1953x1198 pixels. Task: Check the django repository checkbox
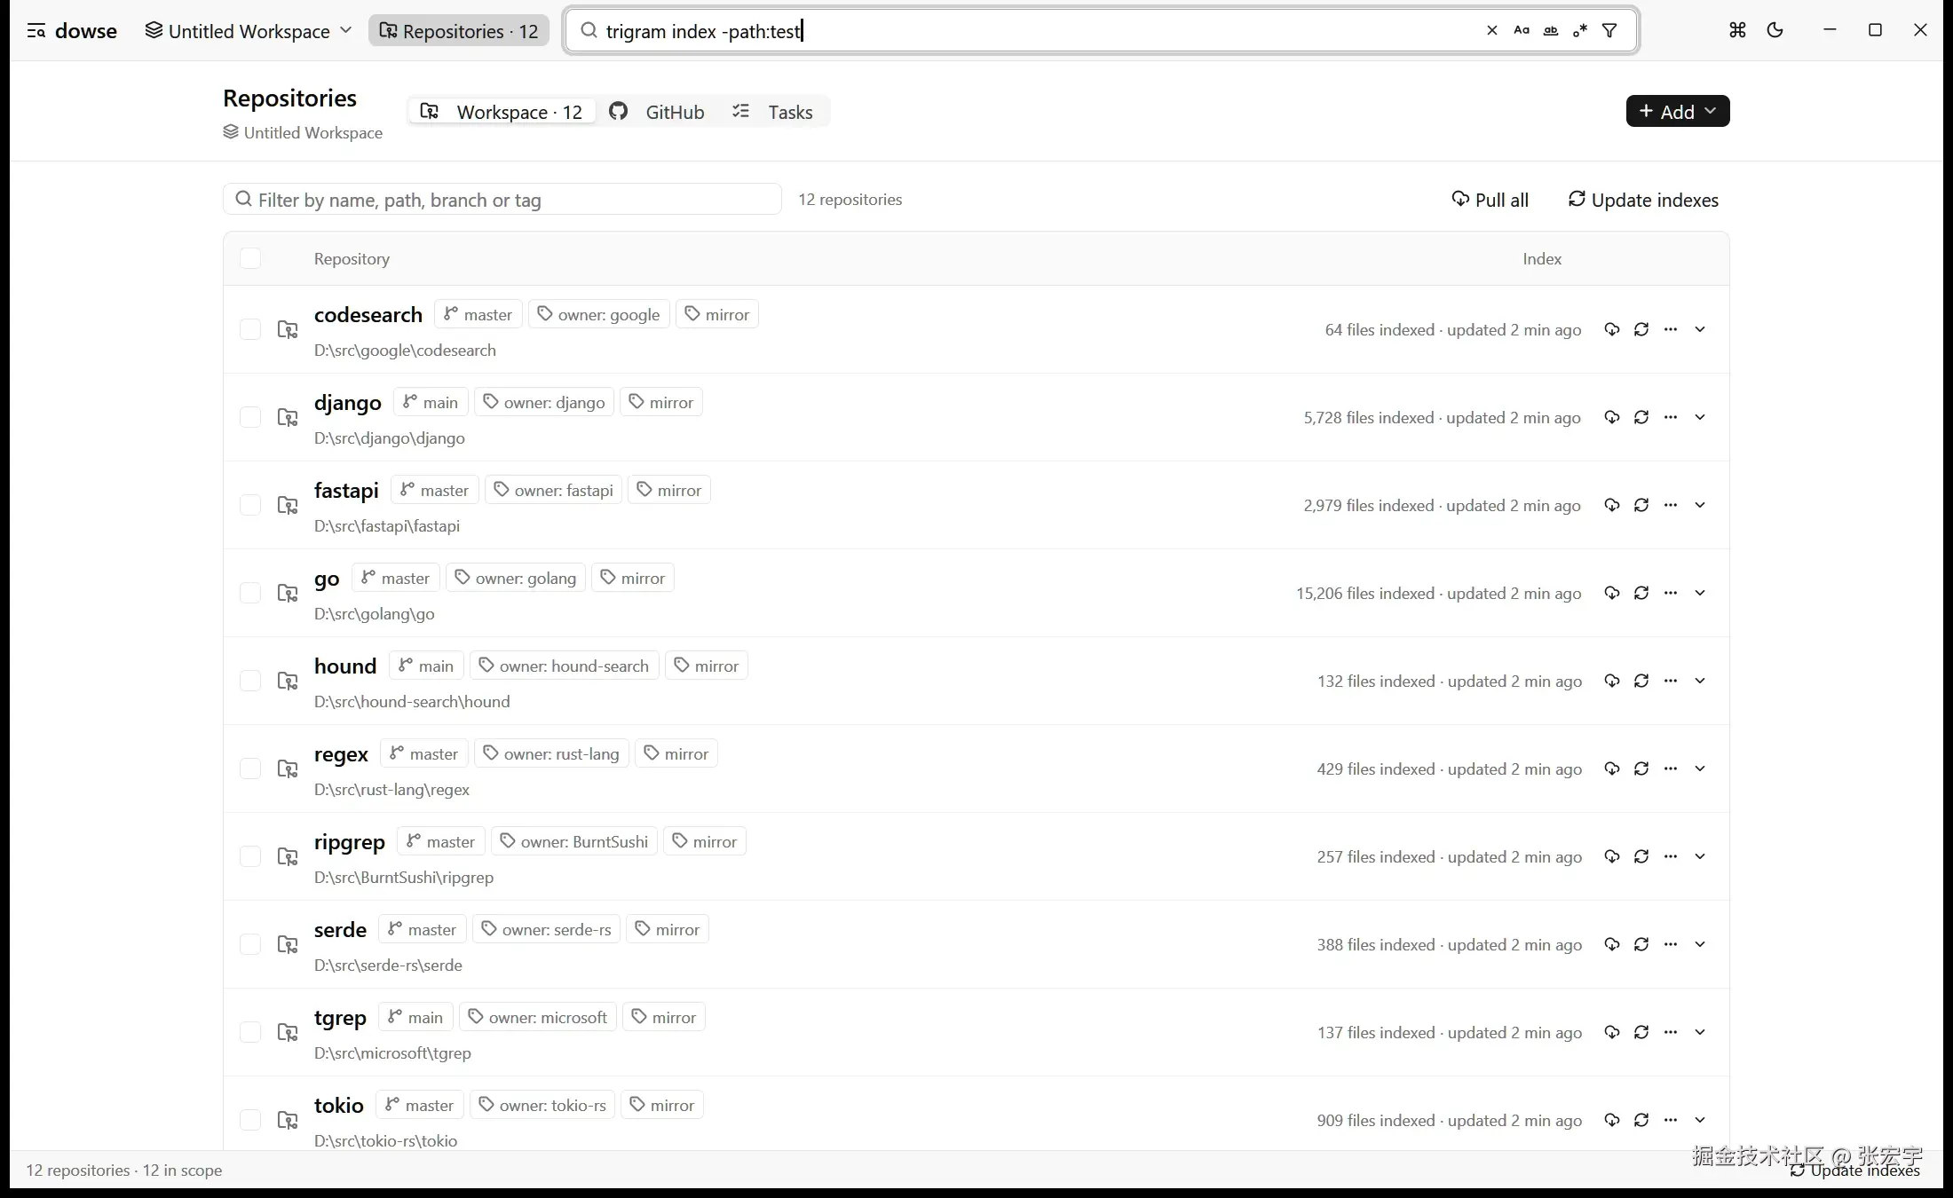[250, 417]
